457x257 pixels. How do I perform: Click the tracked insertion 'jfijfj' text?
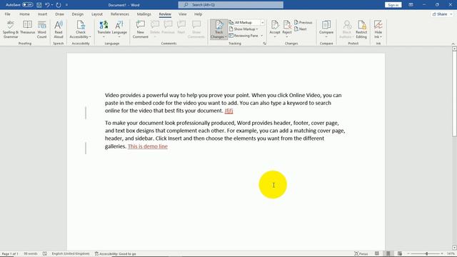point(228,111)
